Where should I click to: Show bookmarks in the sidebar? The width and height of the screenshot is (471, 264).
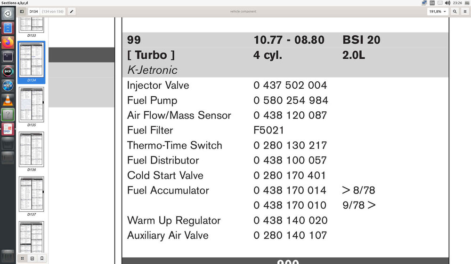42,258
